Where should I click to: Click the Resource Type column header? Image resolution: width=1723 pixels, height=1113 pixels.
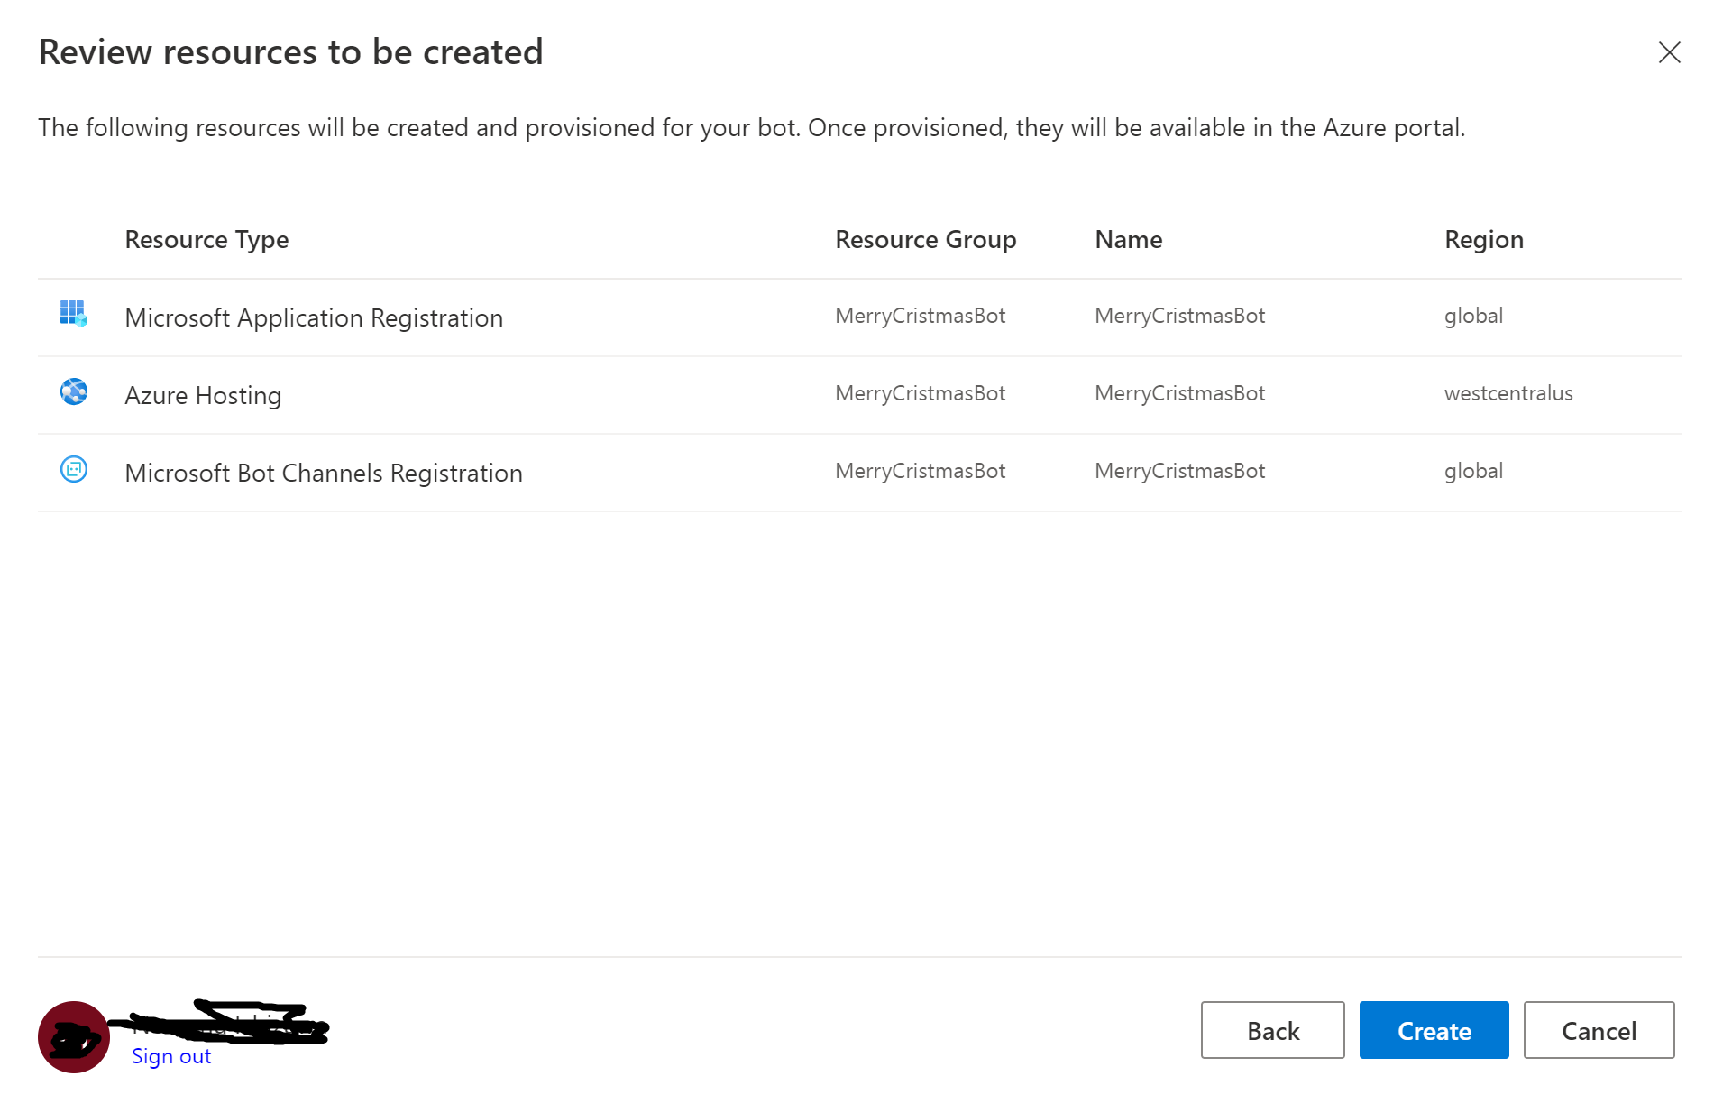click(206, 240)
